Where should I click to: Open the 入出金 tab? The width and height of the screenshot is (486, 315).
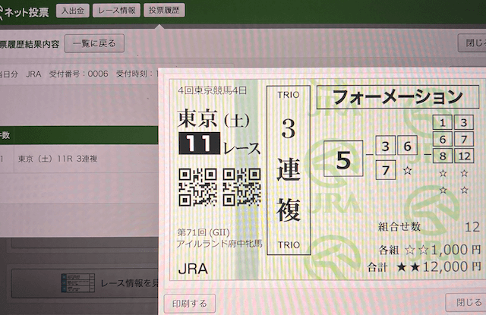tap(73, 11)
